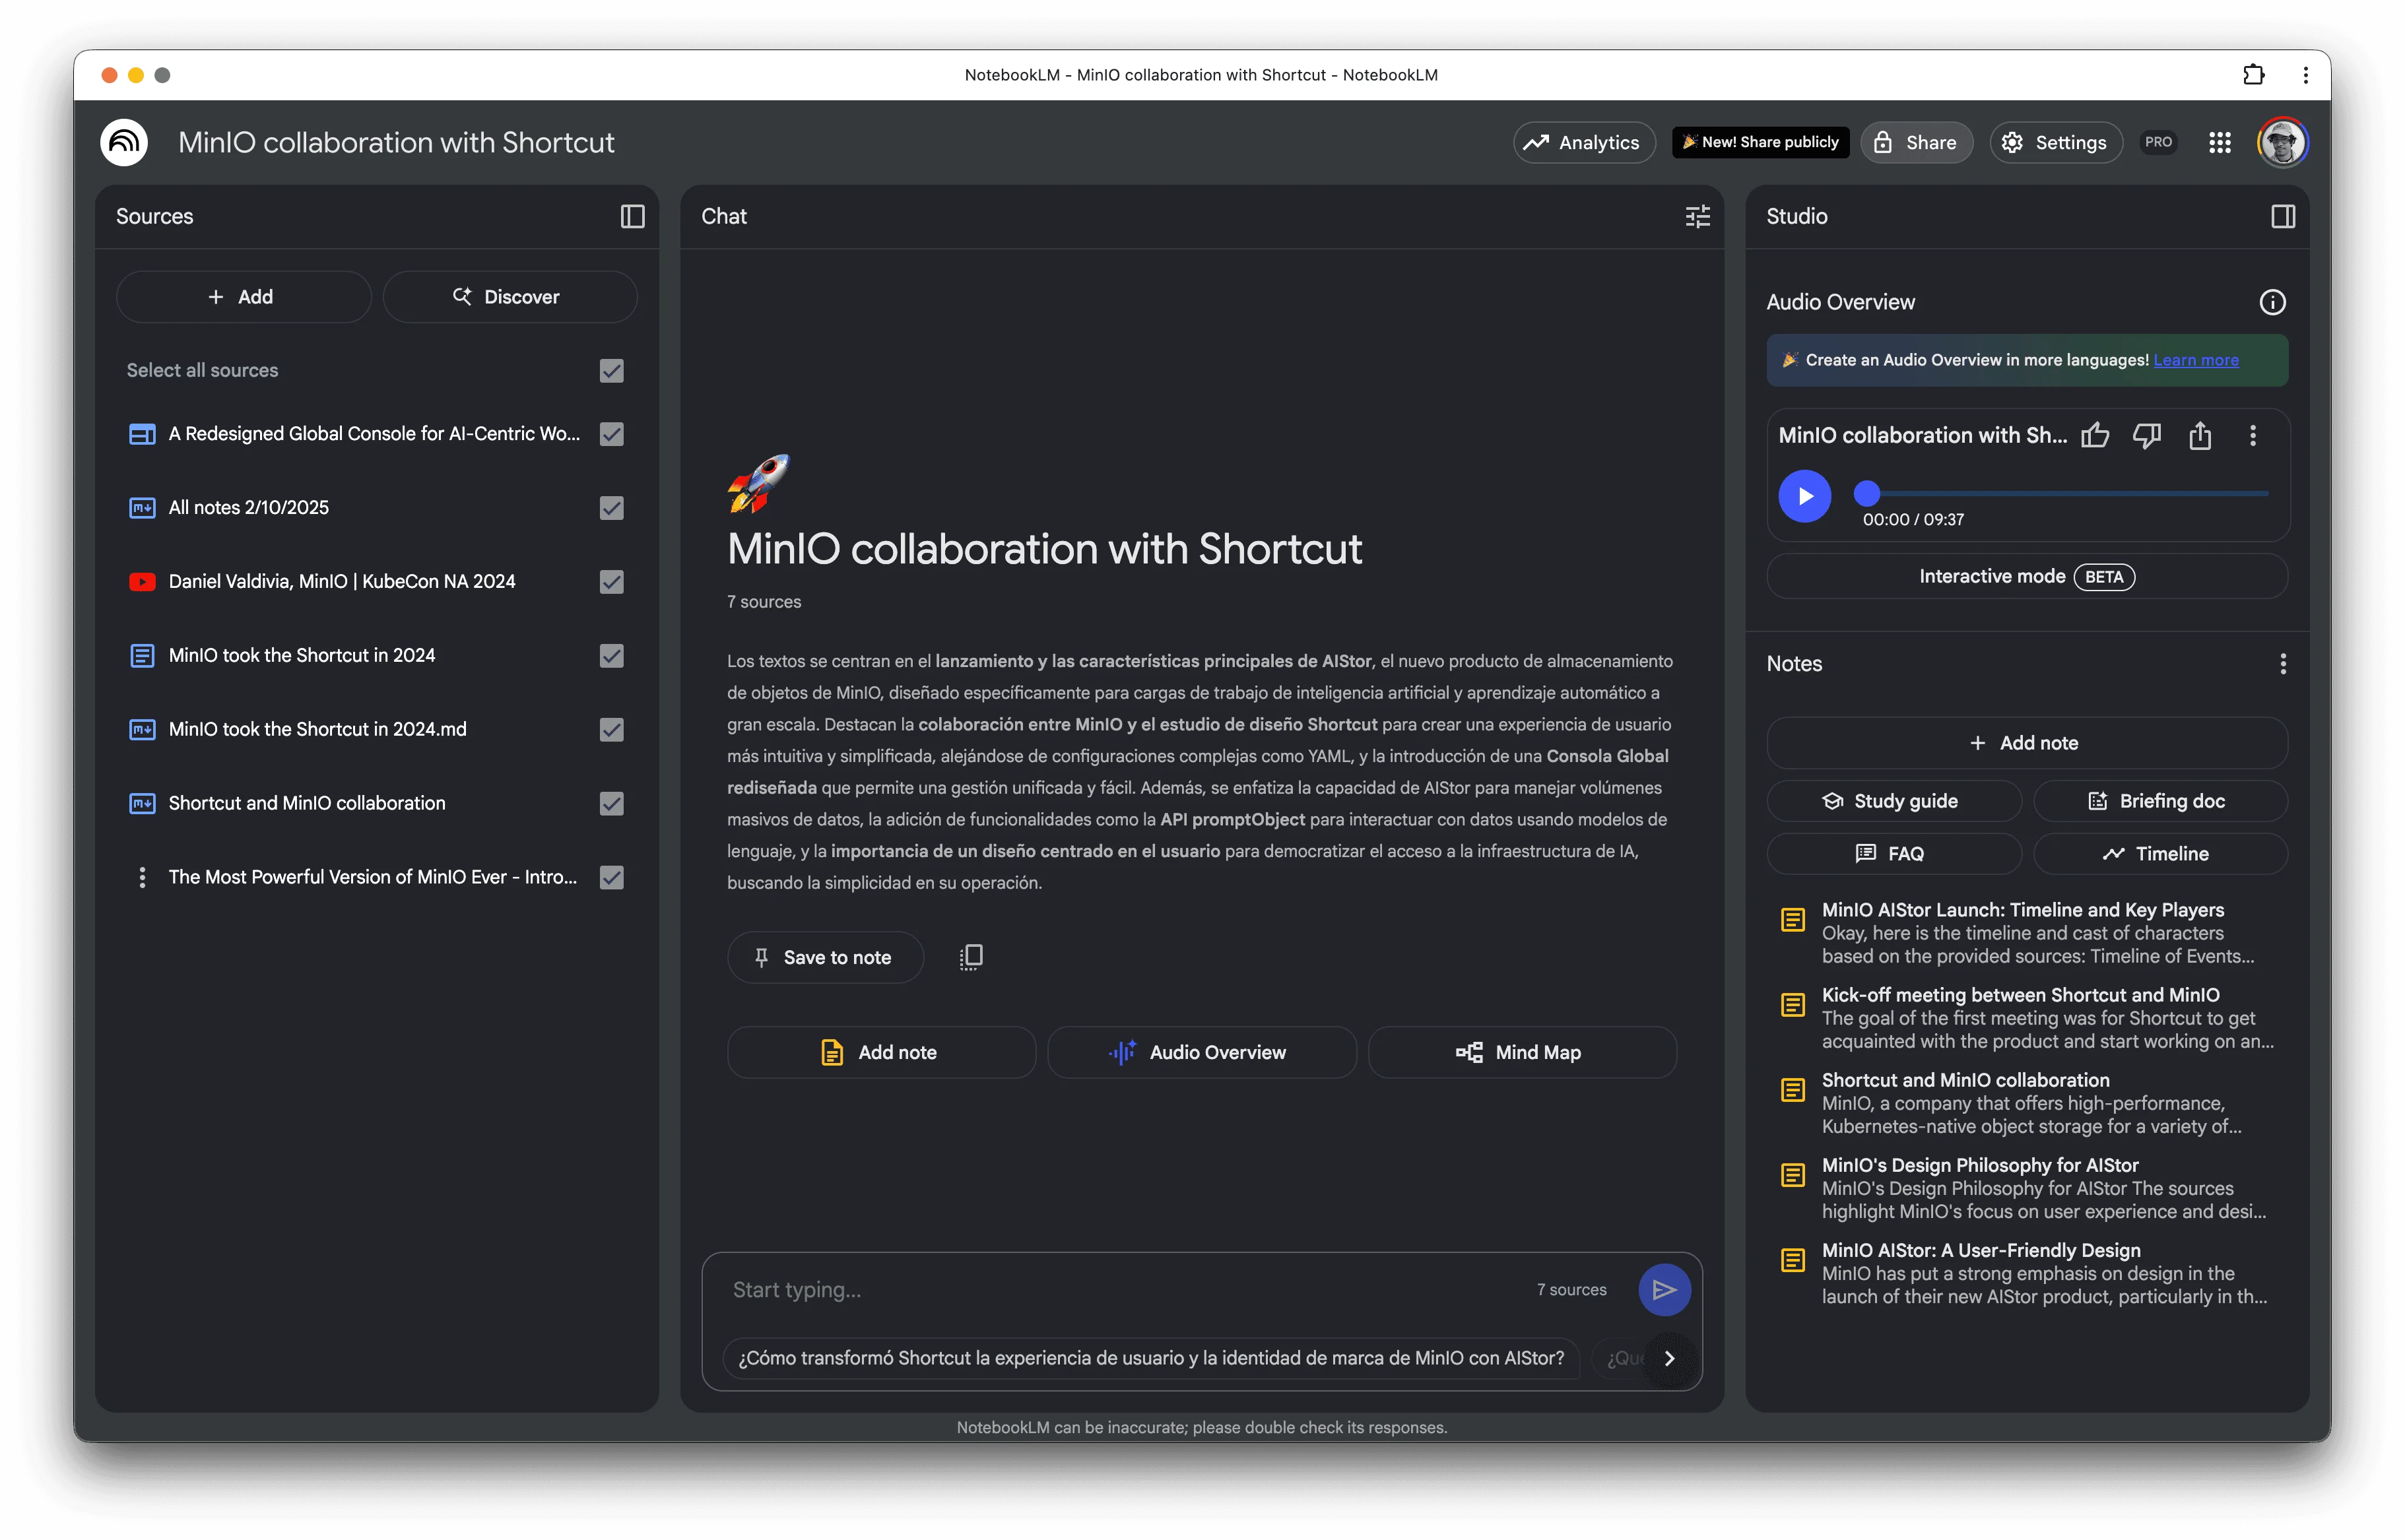Uncheck Daniel Valdivia KubeCon source
The image size is (2405, 1540).
[611, 582]
